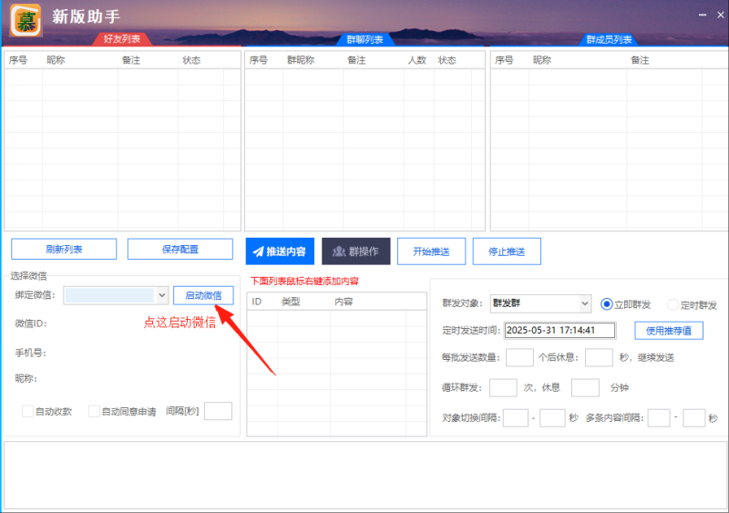Open the 好友列表 tab
Image resolution: width=729 pixels, height=513 pixels.
(122, 39)
